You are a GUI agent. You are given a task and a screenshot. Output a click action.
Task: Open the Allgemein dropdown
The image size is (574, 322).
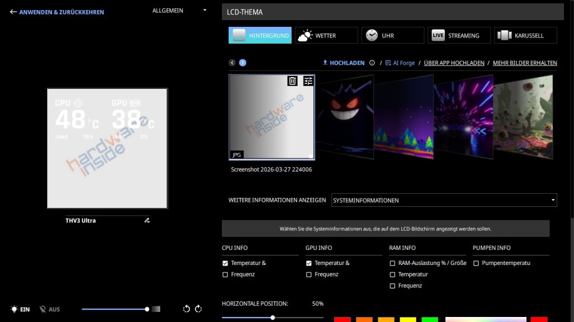(x=179, y=11)
